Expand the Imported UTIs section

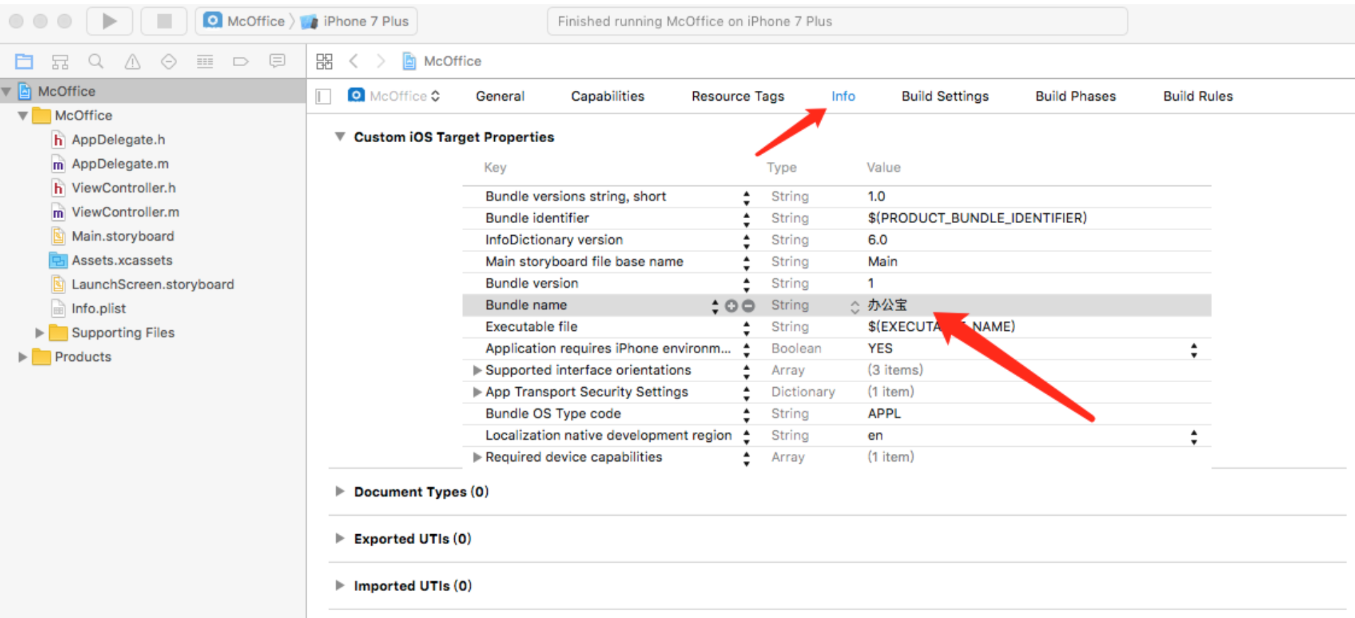[x=340, y=585]
